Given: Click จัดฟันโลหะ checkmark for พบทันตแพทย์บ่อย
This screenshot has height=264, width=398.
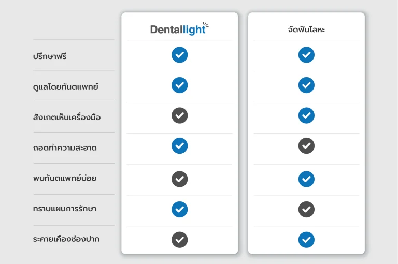Looking at the screenshot, I should coord(306,179).
